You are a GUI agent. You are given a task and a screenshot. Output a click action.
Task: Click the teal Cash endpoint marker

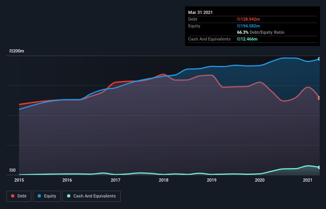tap(319, 167)
